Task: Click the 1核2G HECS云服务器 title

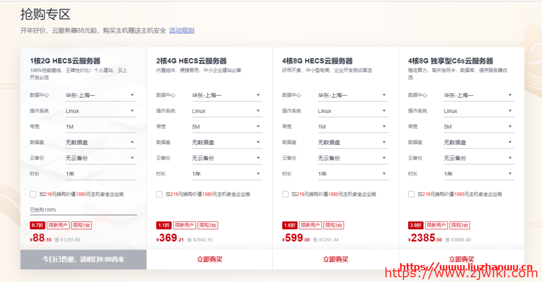Action: pyautogui.click(x=65, y=61)
